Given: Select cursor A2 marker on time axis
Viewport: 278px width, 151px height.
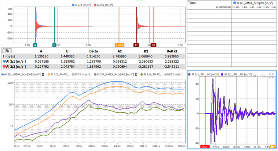Looking at the screenshot, I should [x=136, y=45].
